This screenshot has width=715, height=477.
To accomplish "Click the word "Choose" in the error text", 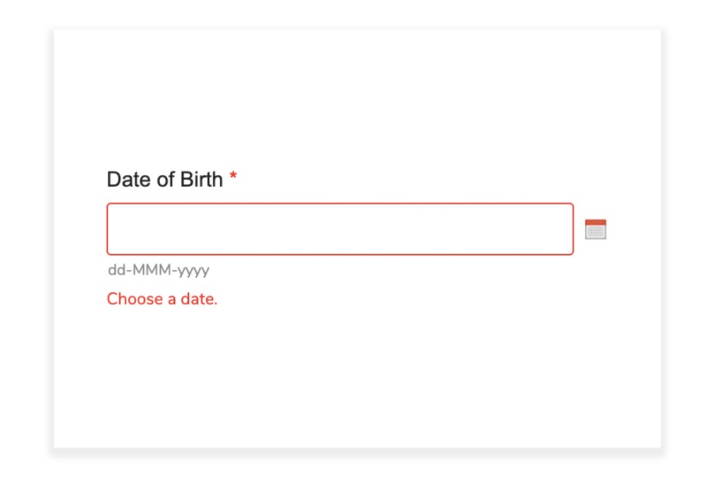I will (x=134, y=299).
